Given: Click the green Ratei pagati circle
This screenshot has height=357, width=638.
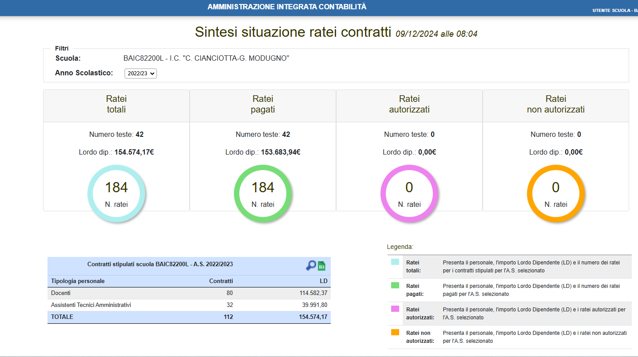Looking at the screenshot, I should (x=263, y=193).
